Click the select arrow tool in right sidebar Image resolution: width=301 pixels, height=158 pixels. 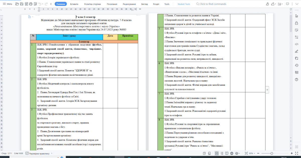(x=297, y=16)
